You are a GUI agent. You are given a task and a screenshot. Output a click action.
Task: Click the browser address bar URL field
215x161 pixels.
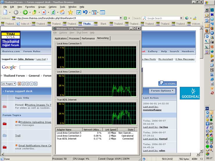[67, 18]
